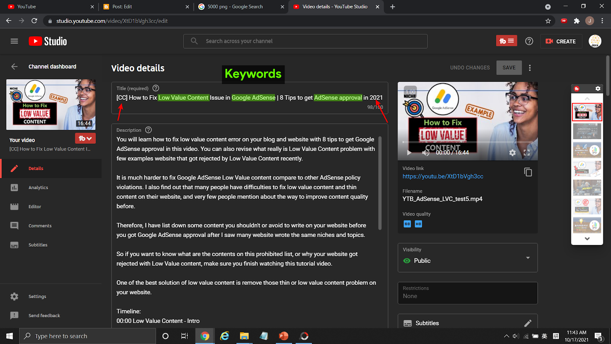
Task: Open the channel account avatar
Action: [x=595, y=41]
